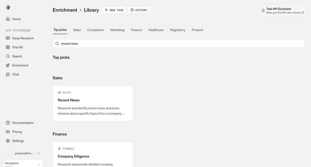The width and height of the screenshot is (311, 167).
Task: Switch to the Compliance tab
Action: (x=95, y=30)
